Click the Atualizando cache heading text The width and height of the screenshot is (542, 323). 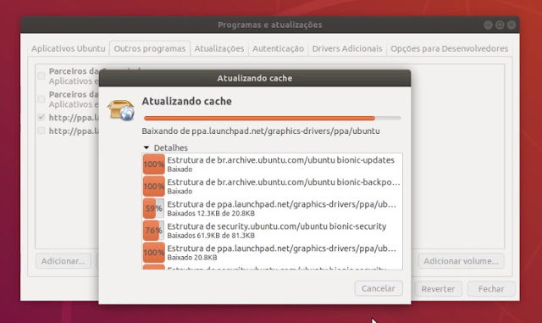point(186,102)
